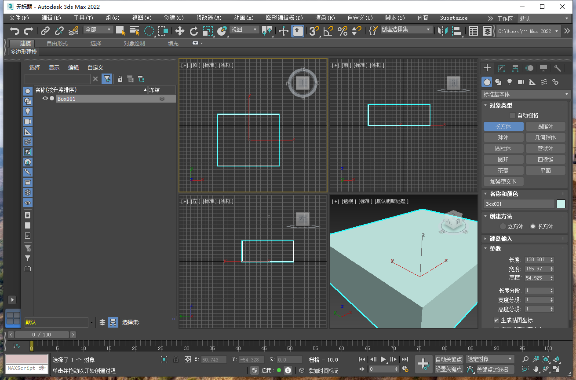Switch to the Hierarchy command panel tab

click(515, 68)
